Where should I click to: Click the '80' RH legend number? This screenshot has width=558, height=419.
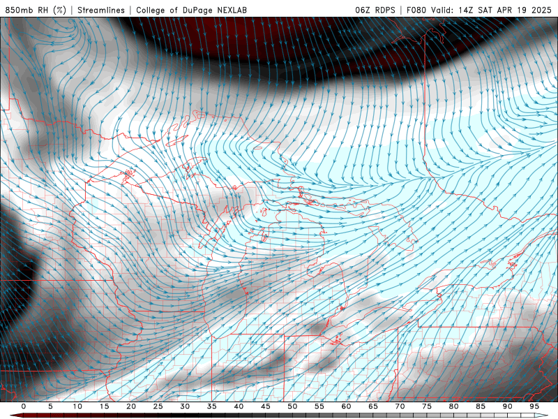453,406
